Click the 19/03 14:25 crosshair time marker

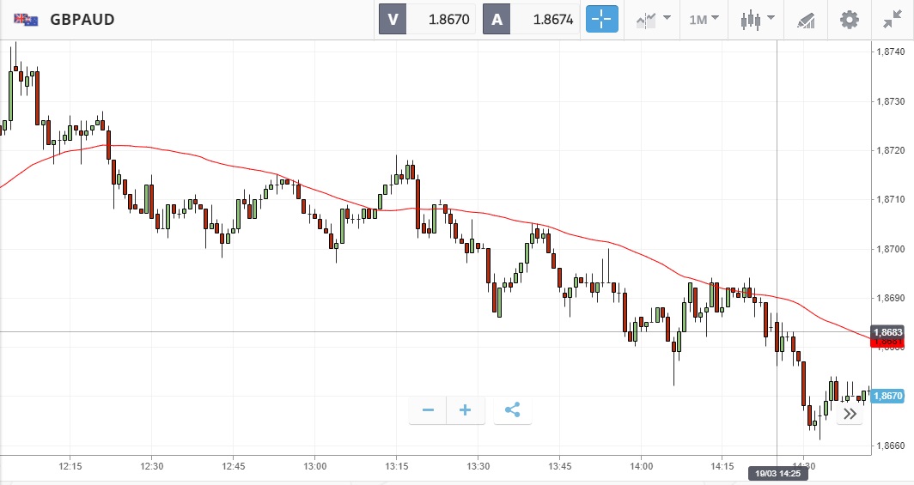(x=777, y=473)
